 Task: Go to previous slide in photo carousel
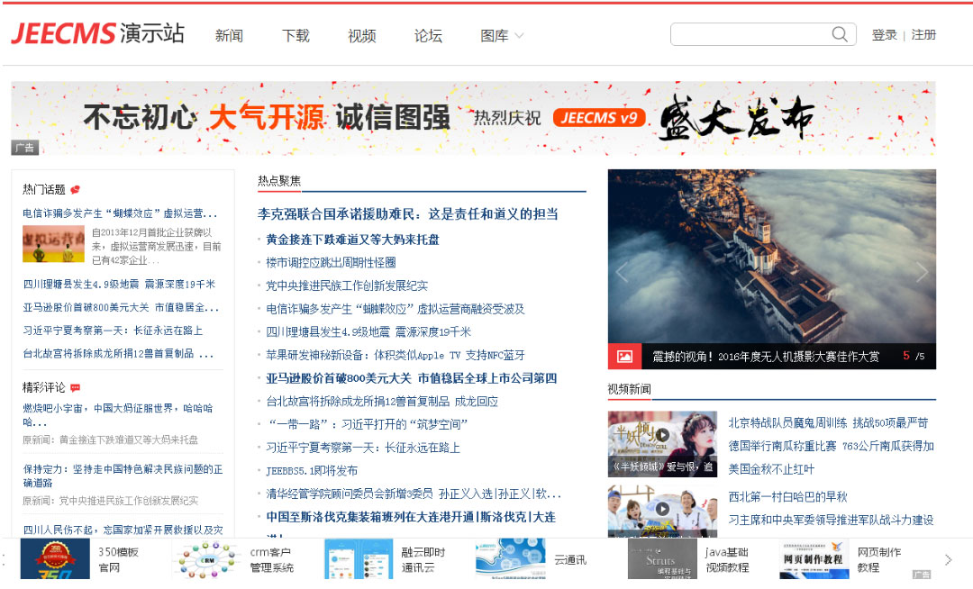(x=622, y=272)
